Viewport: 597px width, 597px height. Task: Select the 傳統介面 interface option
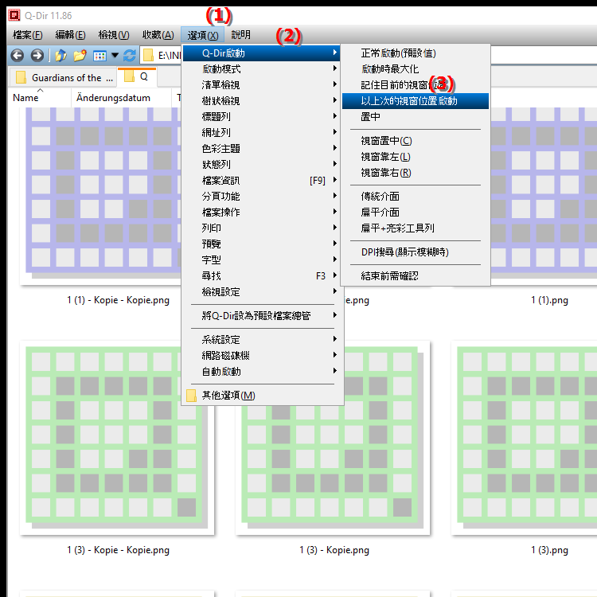(x=415, y=197)
